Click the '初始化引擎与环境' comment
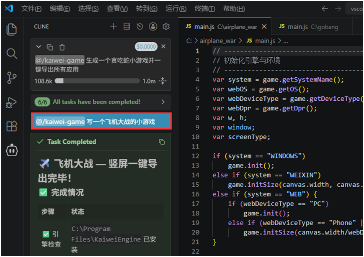364x257 pixels. tap(252, 61)
